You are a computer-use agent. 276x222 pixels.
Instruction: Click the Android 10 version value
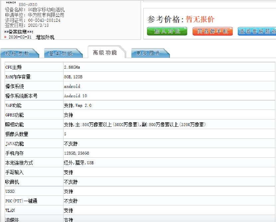coord(75,96)
